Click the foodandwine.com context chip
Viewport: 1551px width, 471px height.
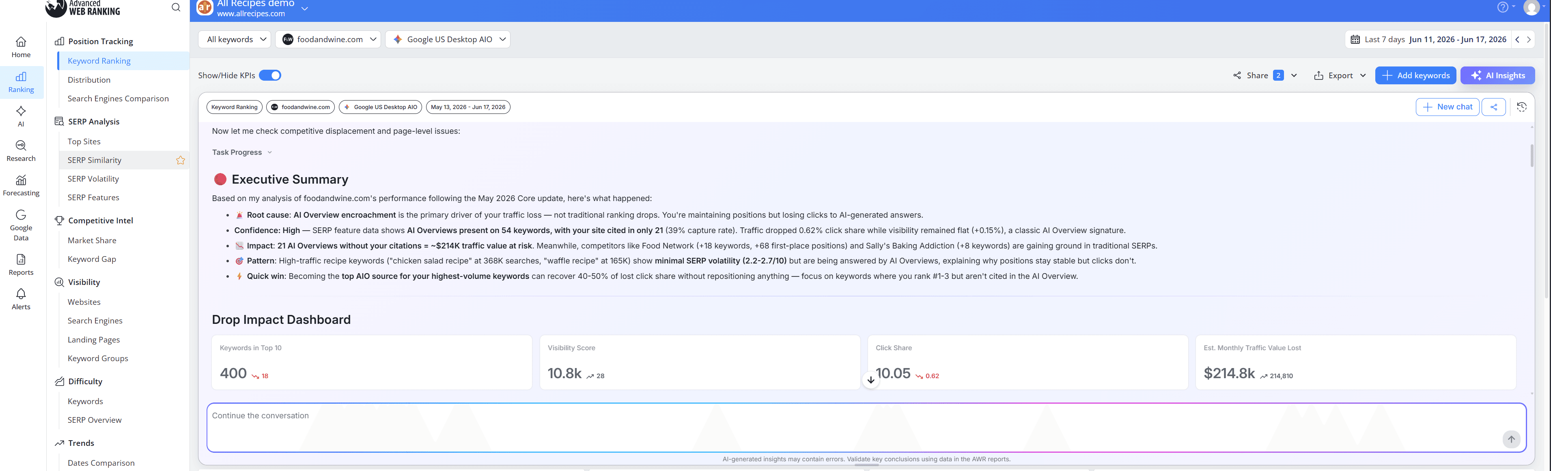click(x=300, y=107)
